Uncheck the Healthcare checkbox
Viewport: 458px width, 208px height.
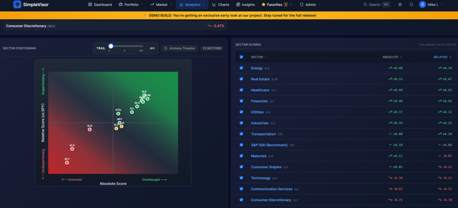click(241, 89)
